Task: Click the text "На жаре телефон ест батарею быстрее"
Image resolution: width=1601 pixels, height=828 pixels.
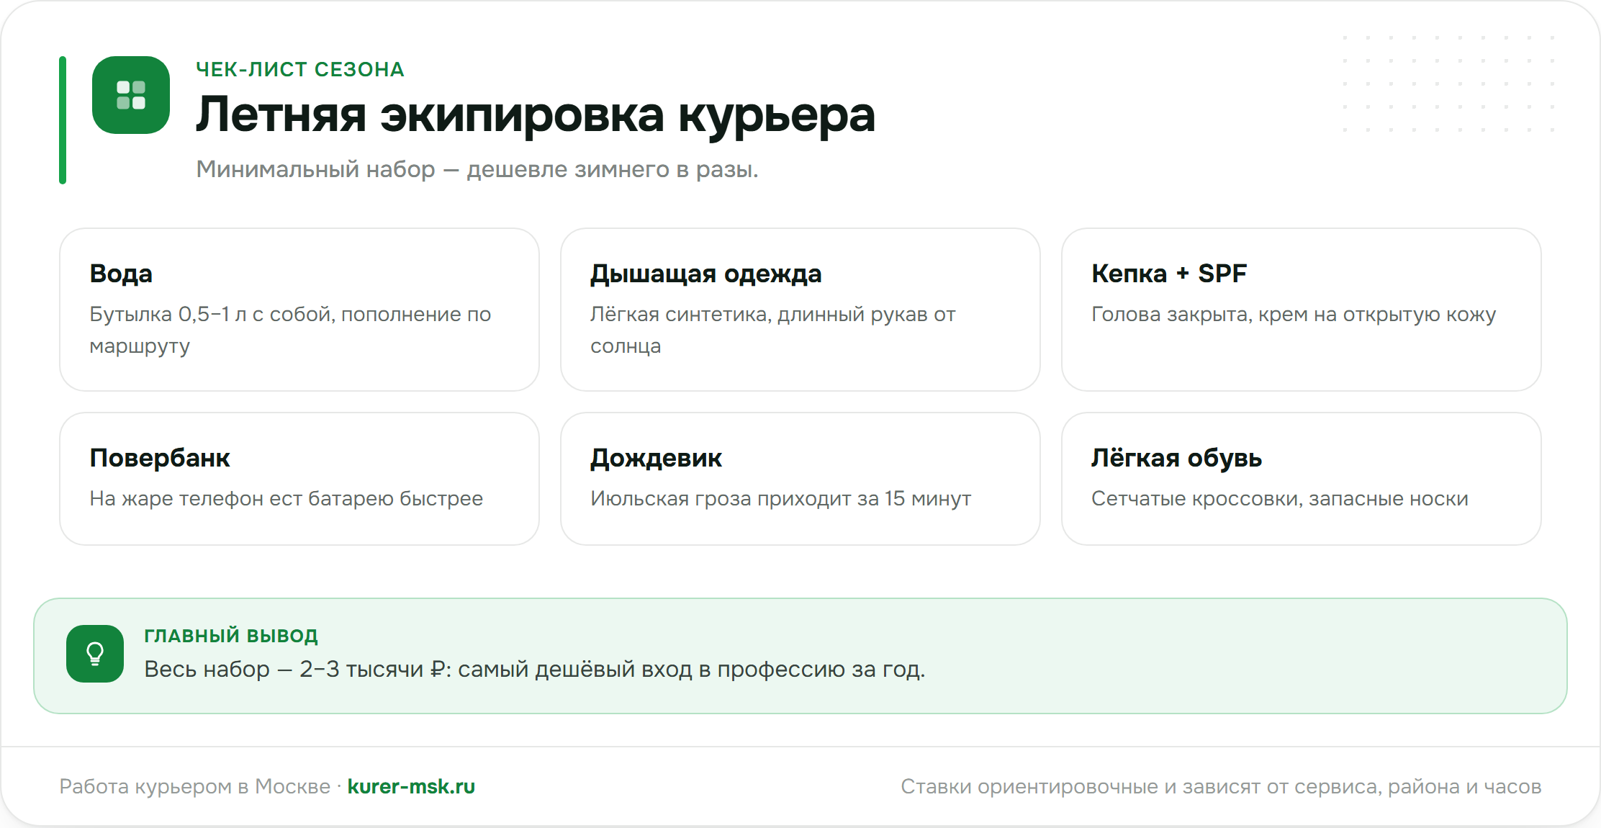Action: (287, 498)
